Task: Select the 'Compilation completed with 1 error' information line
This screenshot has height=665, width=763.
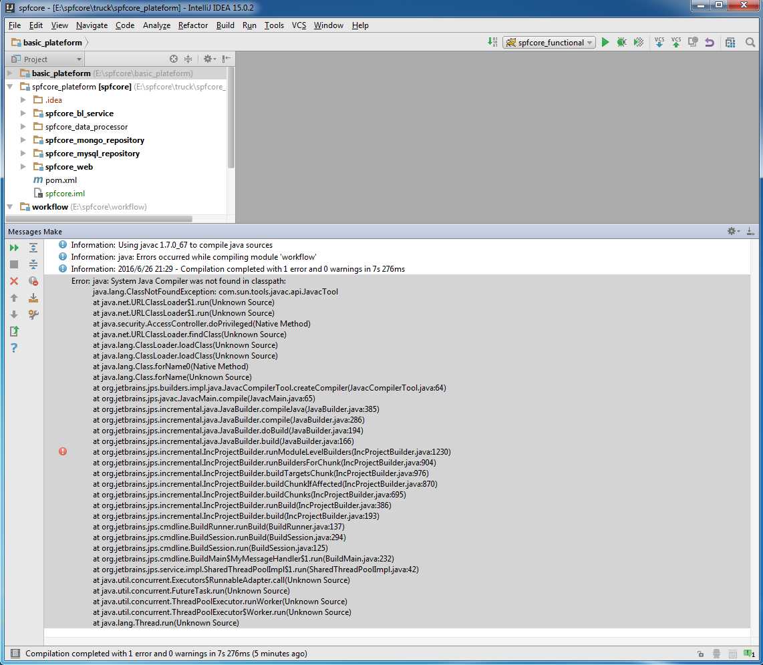Action: coord(238,269)
